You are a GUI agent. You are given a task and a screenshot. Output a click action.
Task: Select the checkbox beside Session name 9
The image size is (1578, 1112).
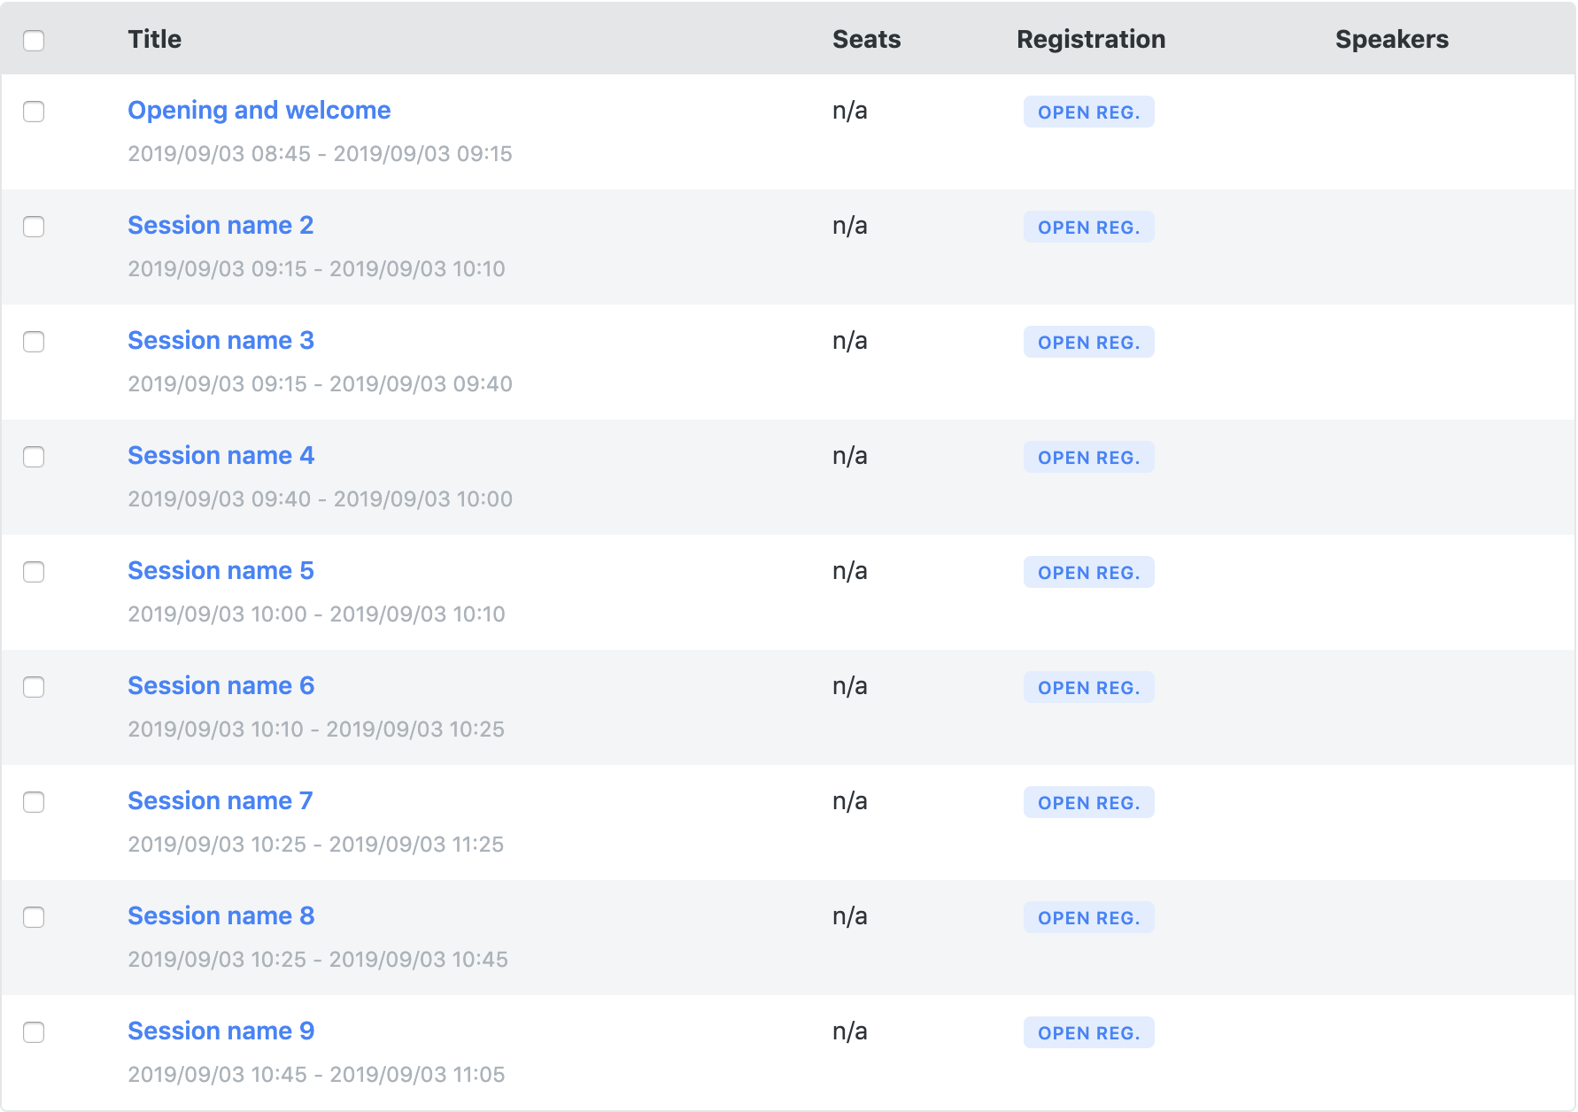[34, 1032]
